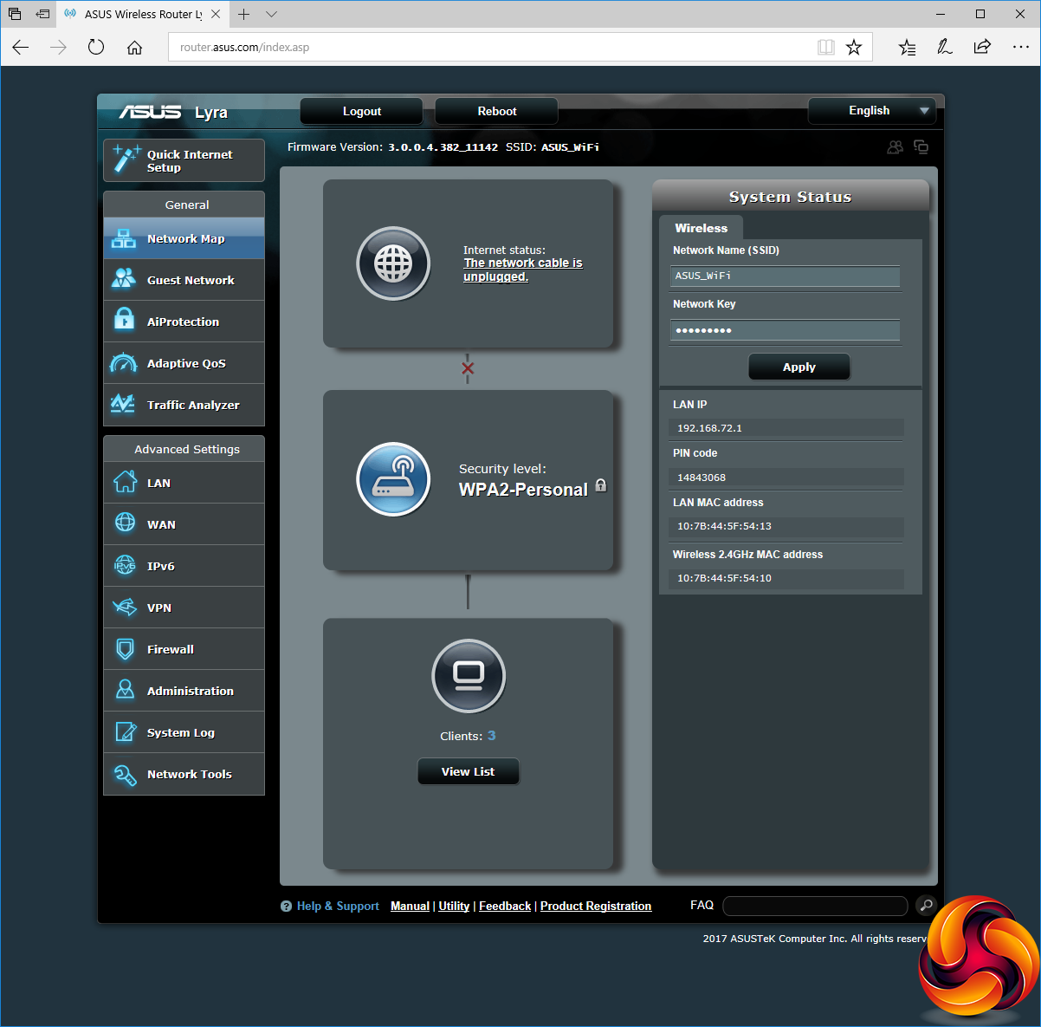Click firmware version 3.0.0.4.382_11142

coord(443,147)
